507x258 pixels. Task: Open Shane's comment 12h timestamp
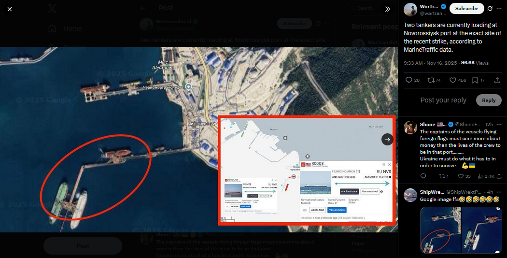(489, 125)
